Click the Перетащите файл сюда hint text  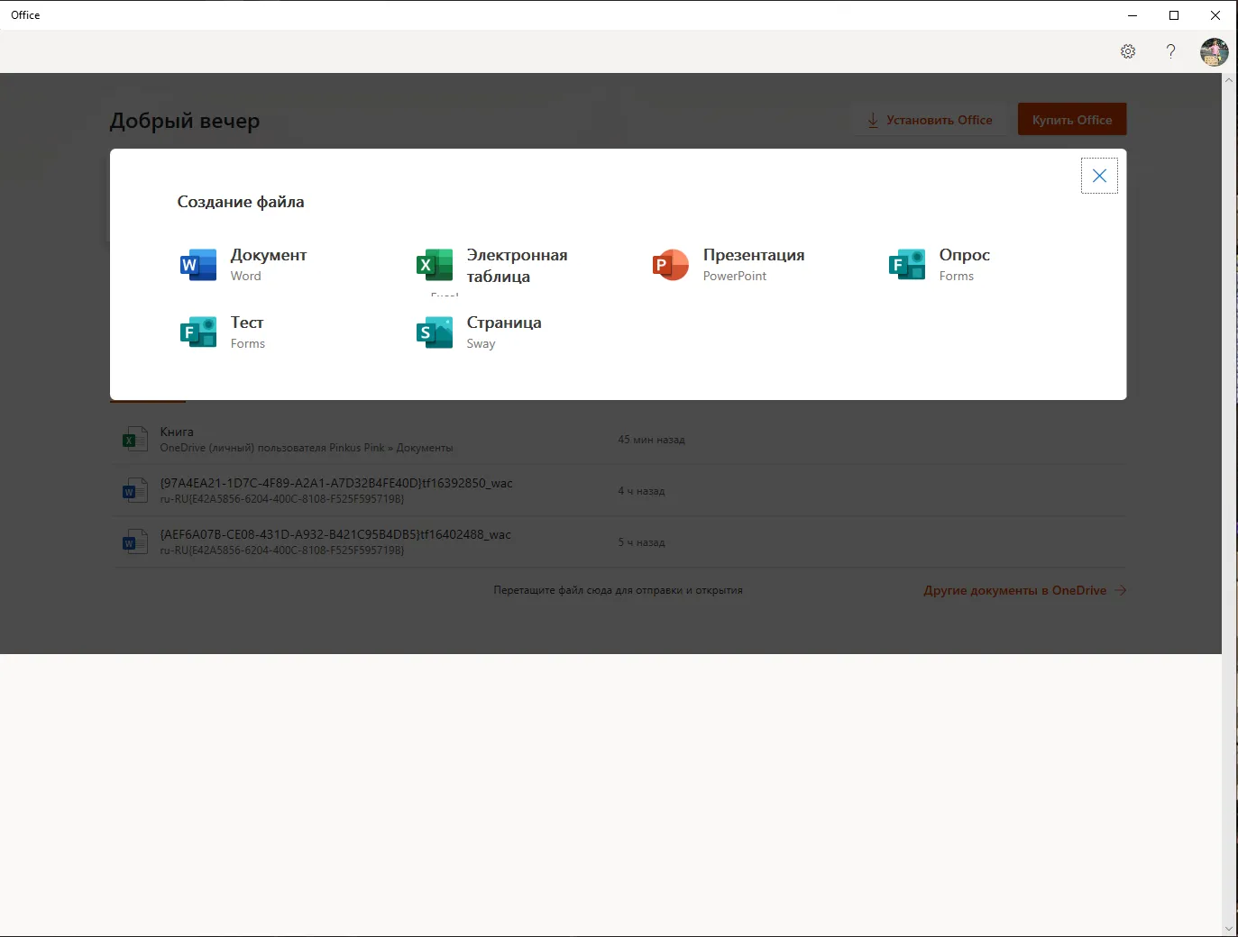(619, 591)
